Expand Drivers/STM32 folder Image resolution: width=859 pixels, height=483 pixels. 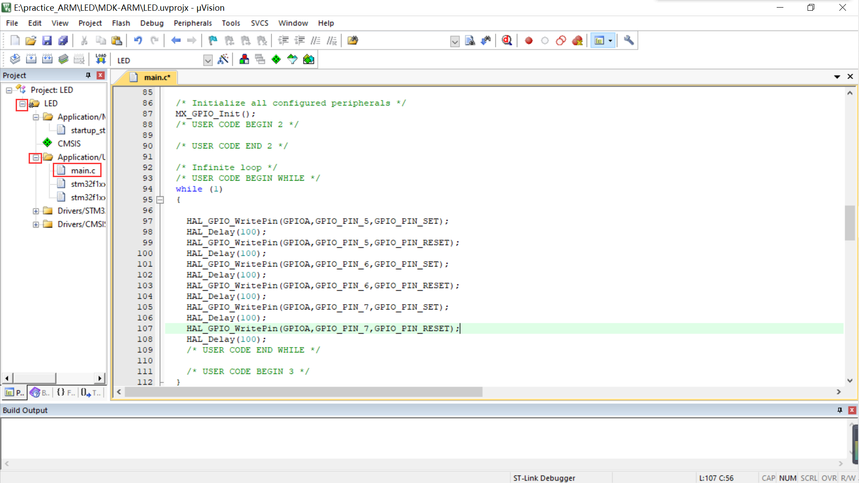[x=36, y=211]
